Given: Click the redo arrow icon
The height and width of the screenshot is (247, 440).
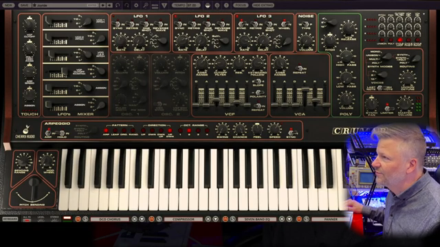Looking at the screenshot, I should pyautogui.click(x=126, y=5).
